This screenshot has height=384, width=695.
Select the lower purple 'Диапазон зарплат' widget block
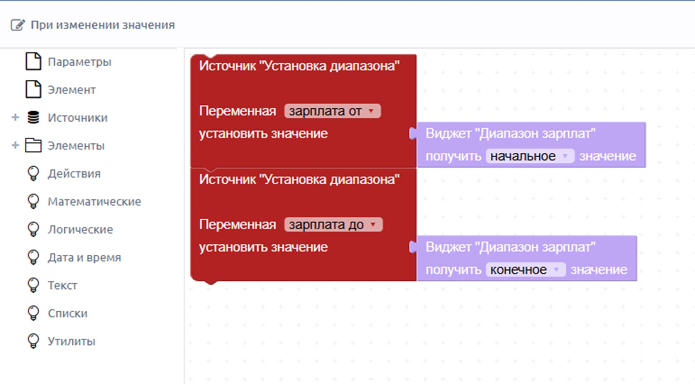tap(527, 258)
